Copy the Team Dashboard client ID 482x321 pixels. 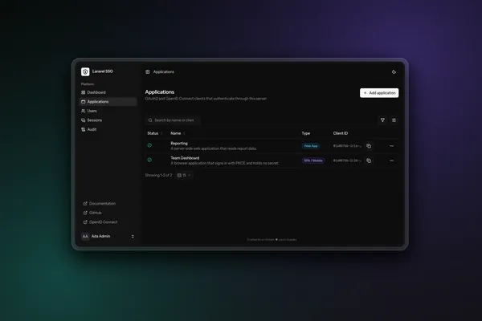tap(369, 160)
